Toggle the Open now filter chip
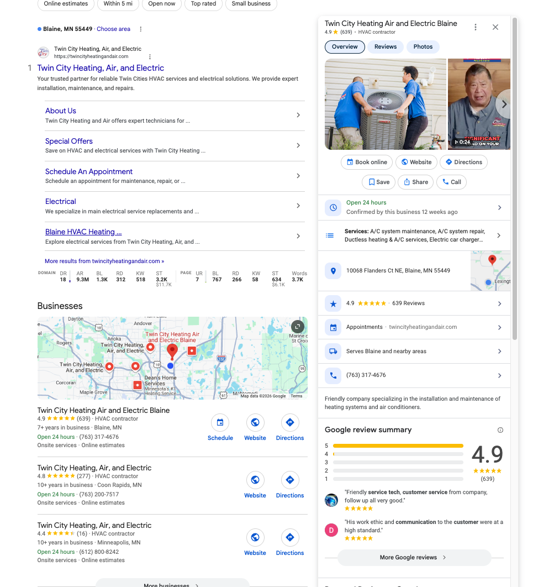This screenshot has height=587, width=533. pos(162,4)
